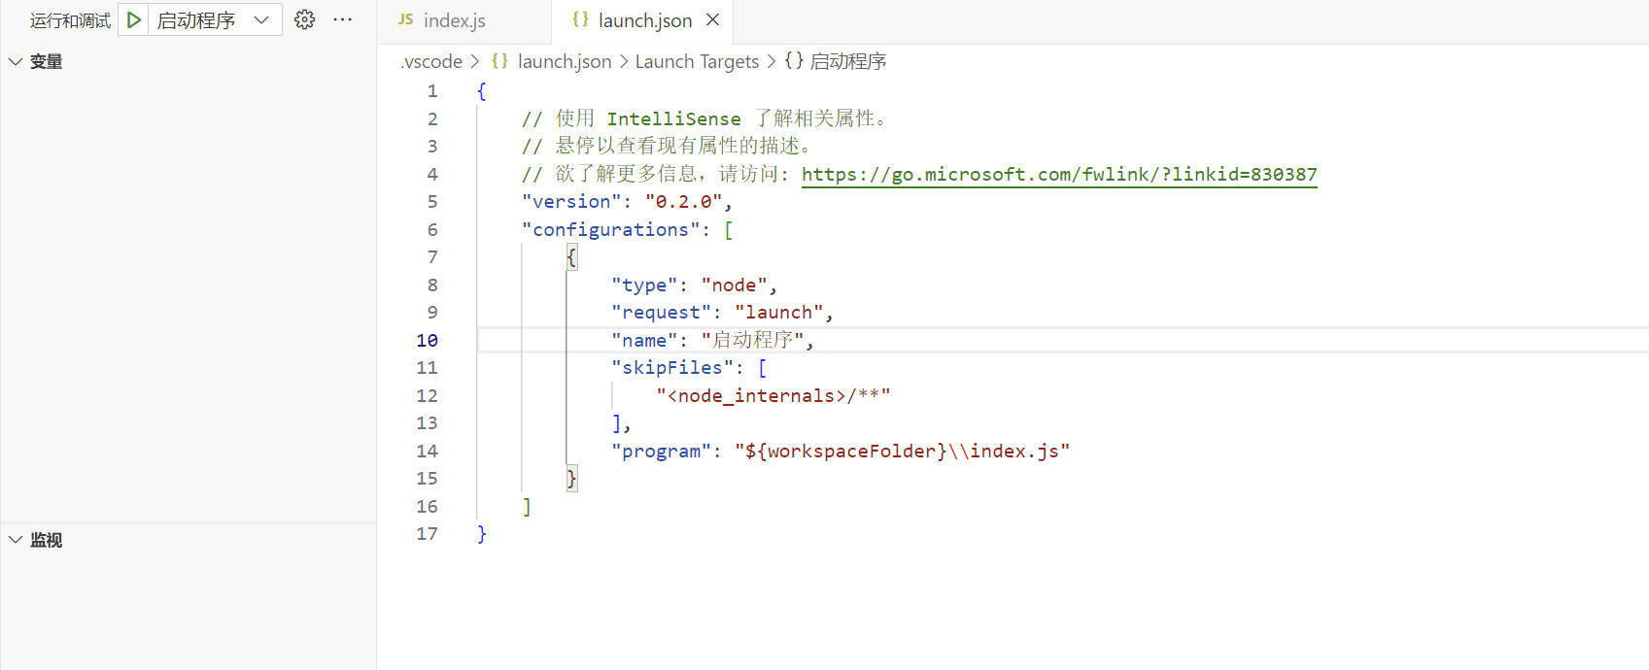The image size is (1649, 670).
Task: Click the launch.json breadcrumb item
Action: pyautogui.click(x=565, y=61)
